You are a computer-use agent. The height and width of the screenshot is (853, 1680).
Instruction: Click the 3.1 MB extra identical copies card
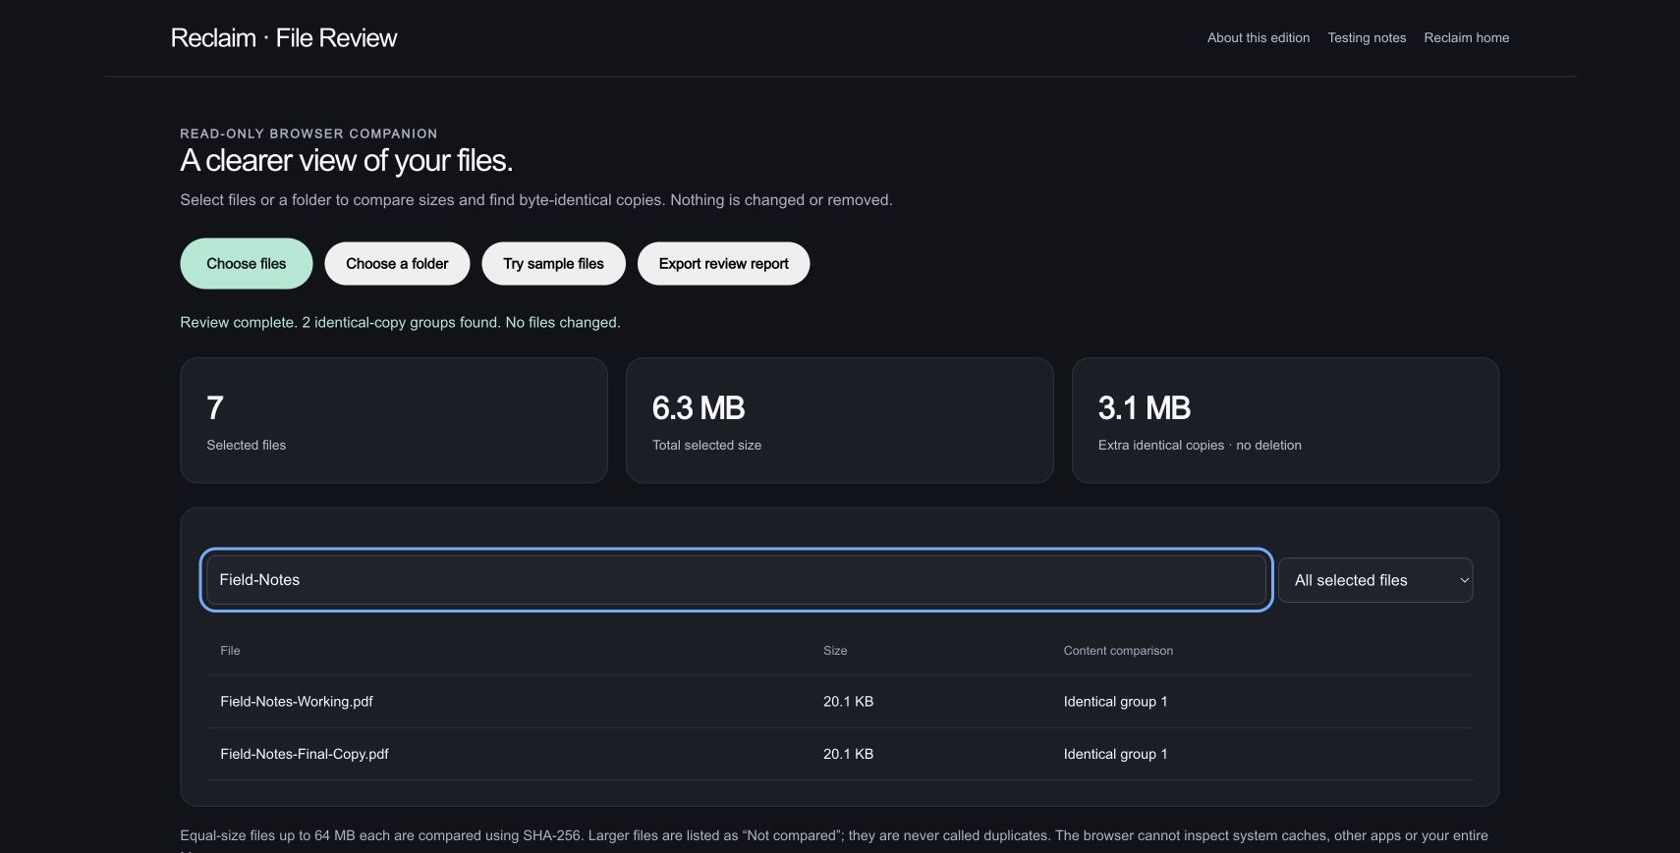point(1285,420)
